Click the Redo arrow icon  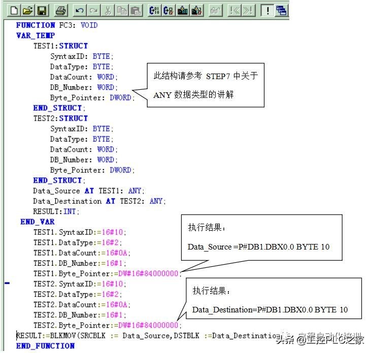(x=93, y=11)
